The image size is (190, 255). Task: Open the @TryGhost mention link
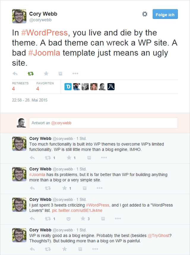[159, 236]
